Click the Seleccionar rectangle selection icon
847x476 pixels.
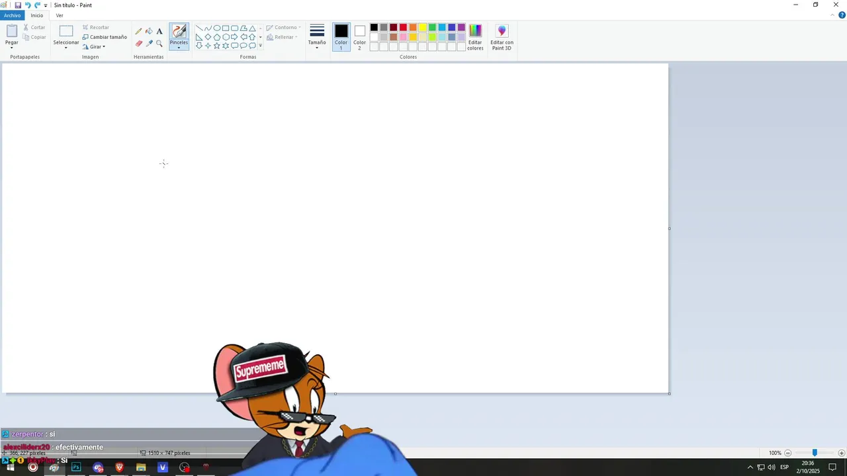tap(66, 31)
